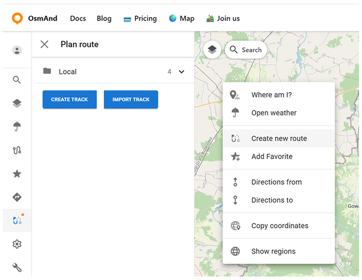Open the account profile icon in sidebar
Image resolution: width=362 pixels, height=280 pixels.
click(x=17, y=50)
